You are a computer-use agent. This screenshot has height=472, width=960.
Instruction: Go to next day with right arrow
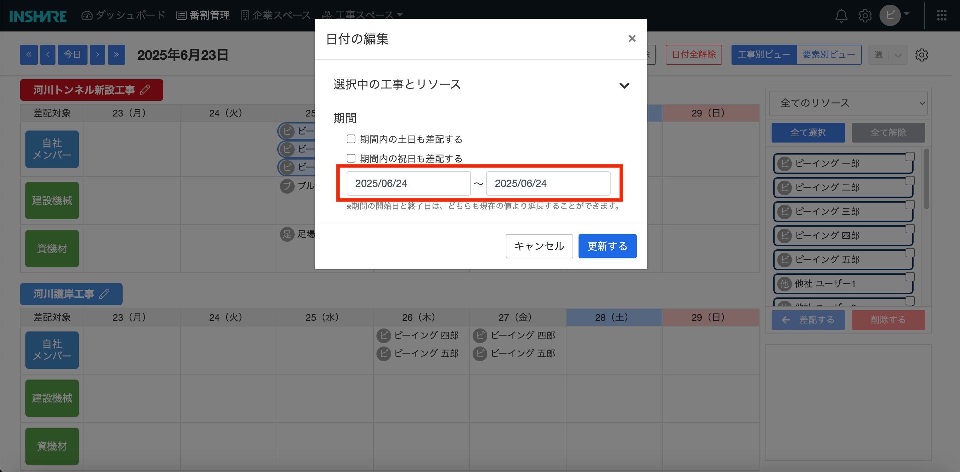98,55
